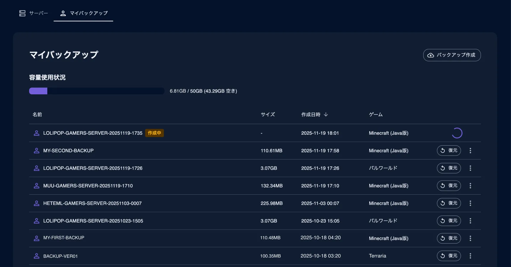Image resolution: width=511 pixels, height=267 pixels.
Task: Restore the BACKUP-VER01 Terraria backup
Action: (x=449, y=256)
